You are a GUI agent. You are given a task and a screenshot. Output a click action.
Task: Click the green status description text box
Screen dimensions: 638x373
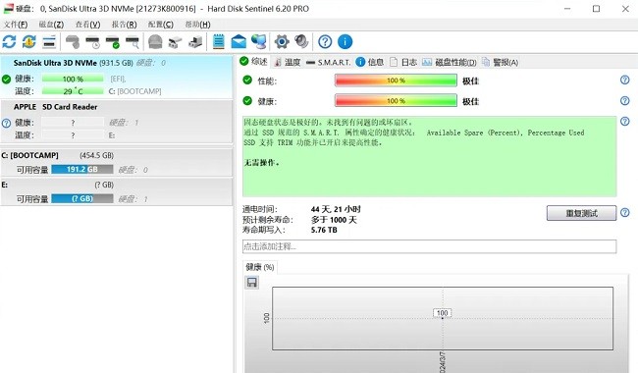(429, 156)
